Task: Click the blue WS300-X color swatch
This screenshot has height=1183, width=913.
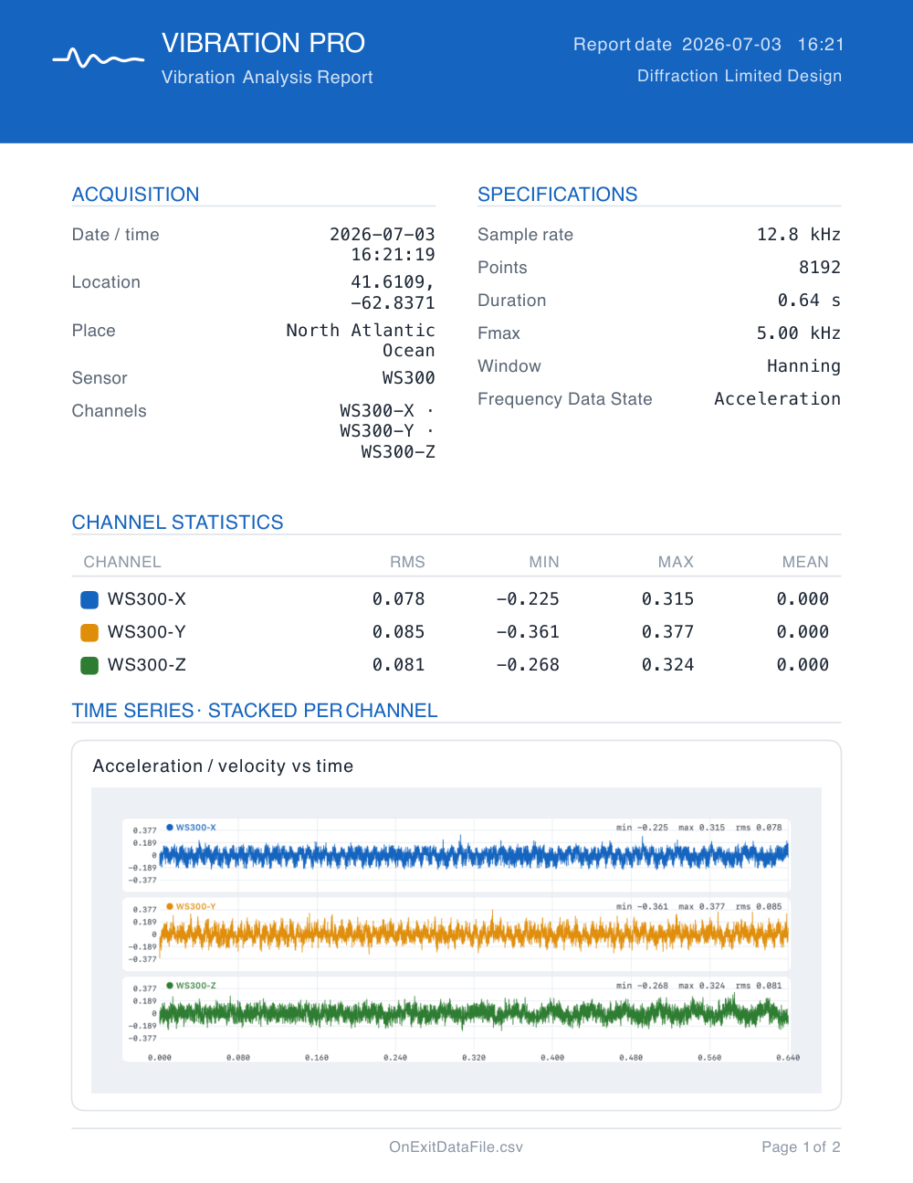Action: [x=89, y=599]
